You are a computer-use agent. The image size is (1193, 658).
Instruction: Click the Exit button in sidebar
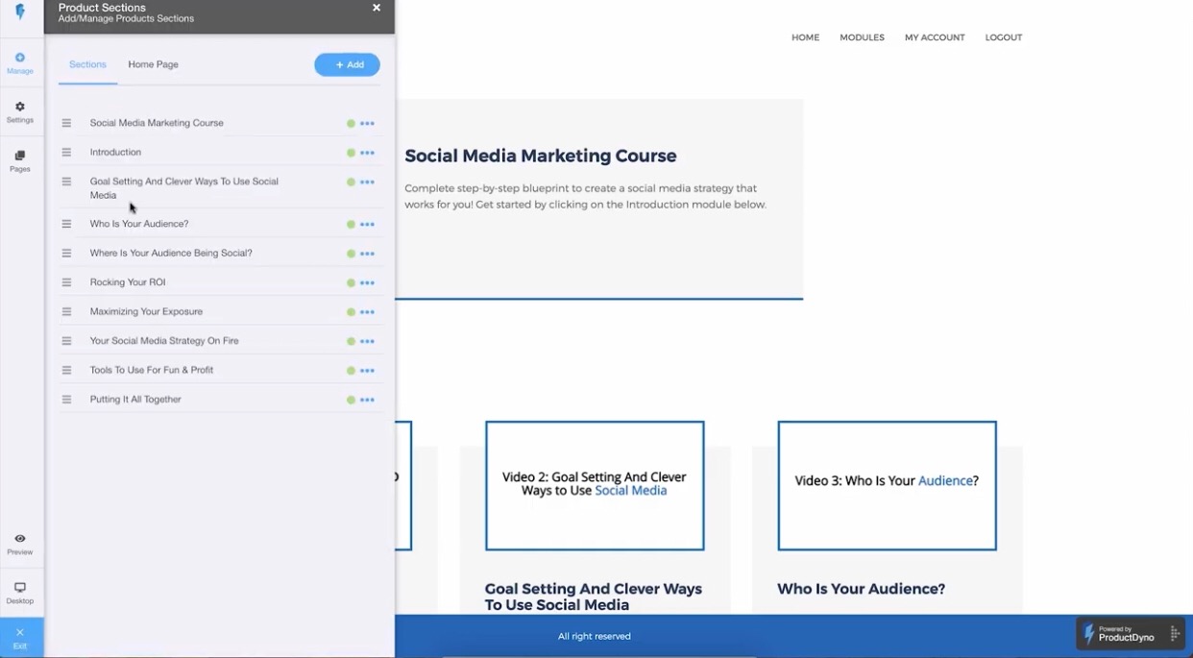coord(20,638)
